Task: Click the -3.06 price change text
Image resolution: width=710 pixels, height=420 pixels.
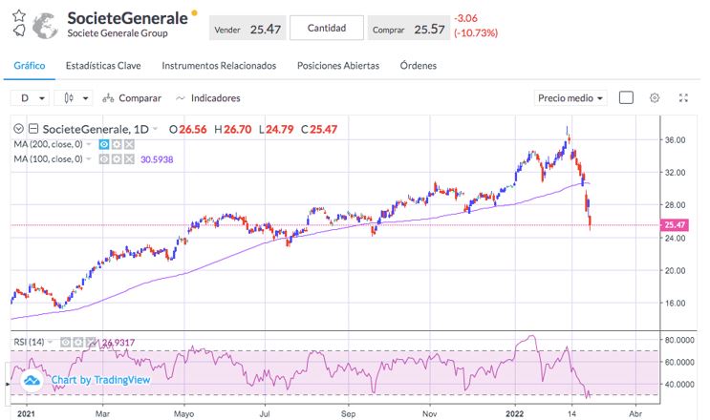Action: point(466,18)
